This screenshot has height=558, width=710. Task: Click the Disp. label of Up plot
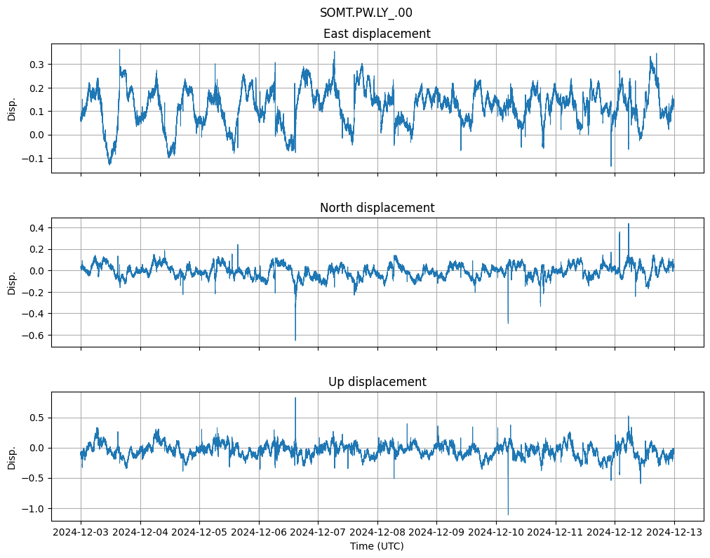pyautogui.click(x=12, y=456)
